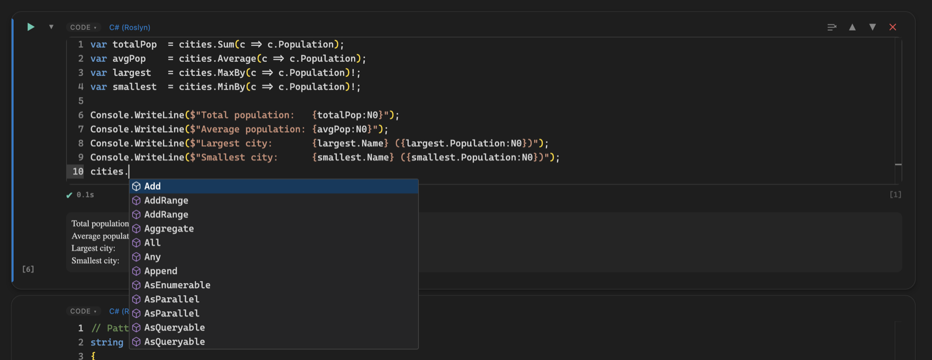Screen dimensions: 932x360
Task: Change the C# (Roslyn) kernel of first cell
Action: pyautogui.click(x=130, y=27)
